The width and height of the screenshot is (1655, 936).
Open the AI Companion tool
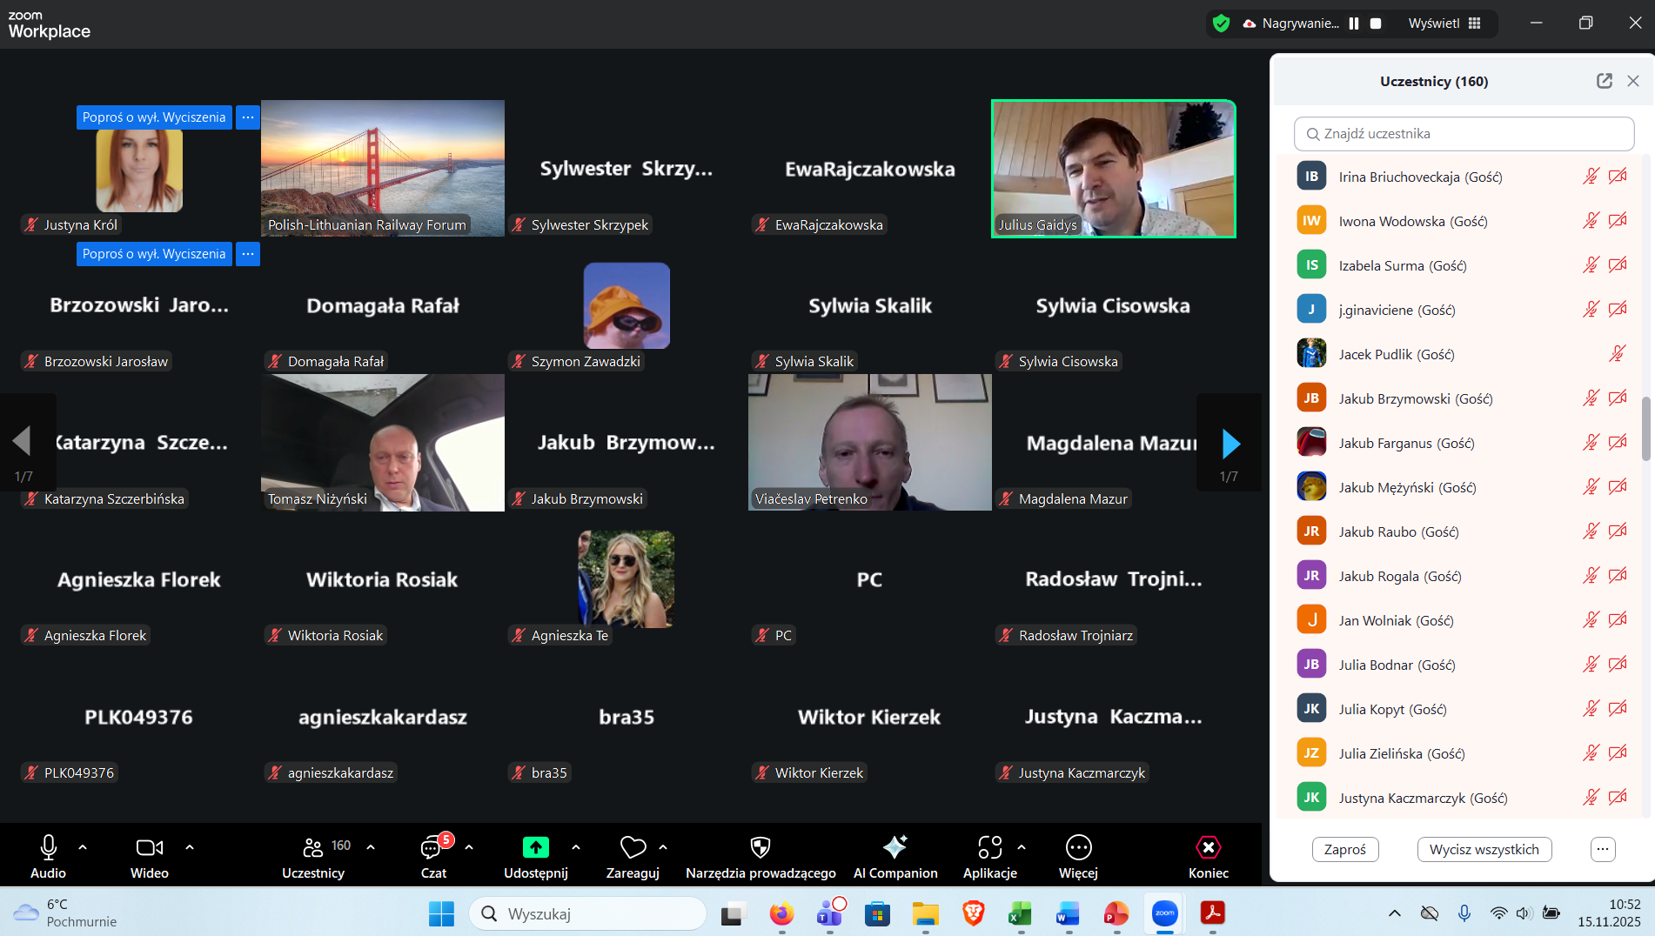point(895,847)
